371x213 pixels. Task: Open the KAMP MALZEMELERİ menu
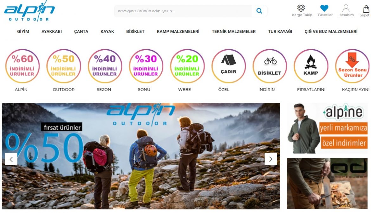(x=178, y=32)
